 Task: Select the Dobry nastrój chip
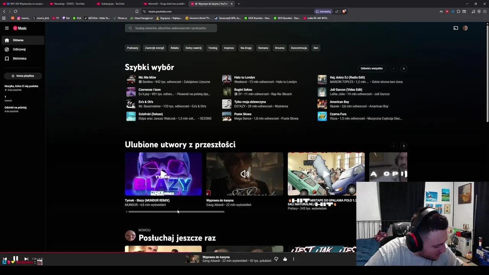[193, 48]
